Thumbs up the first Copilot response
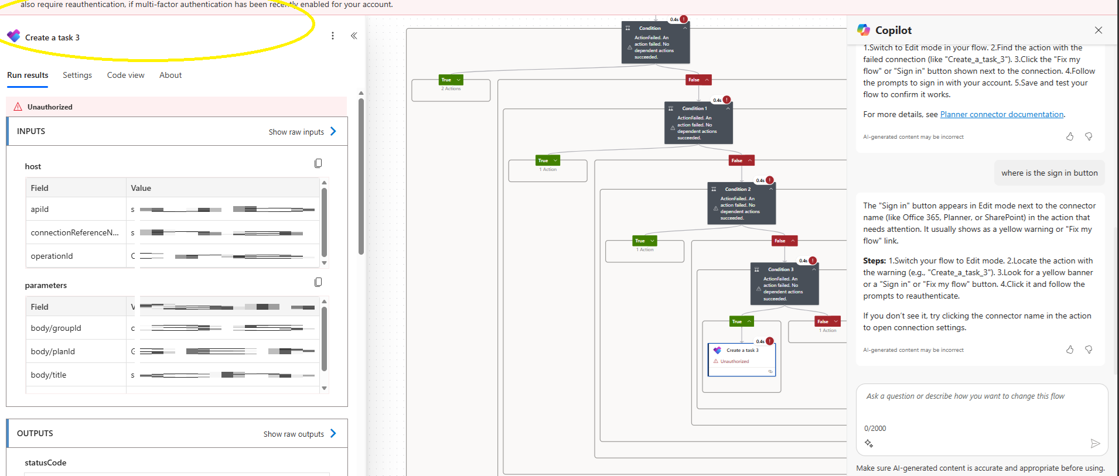Screen dimensions: 1119x476 [x=1070, y=136]
